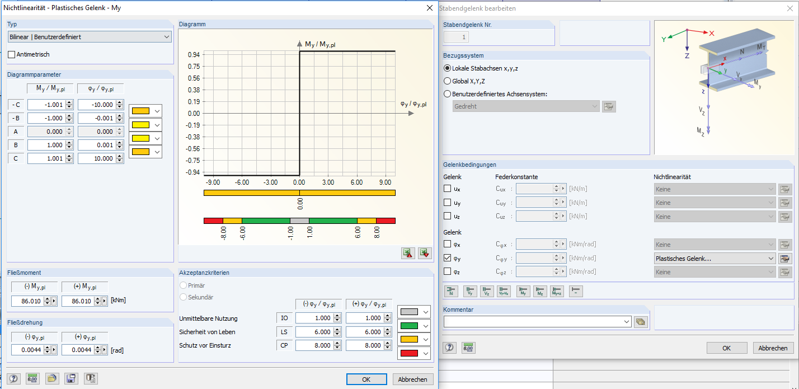Image resolution: width=799 pixels, height=389 pixels.
Task: Open units and decimals in Nichtlinearität dialog
Action: pyautogui.click(x=33, y=378)
